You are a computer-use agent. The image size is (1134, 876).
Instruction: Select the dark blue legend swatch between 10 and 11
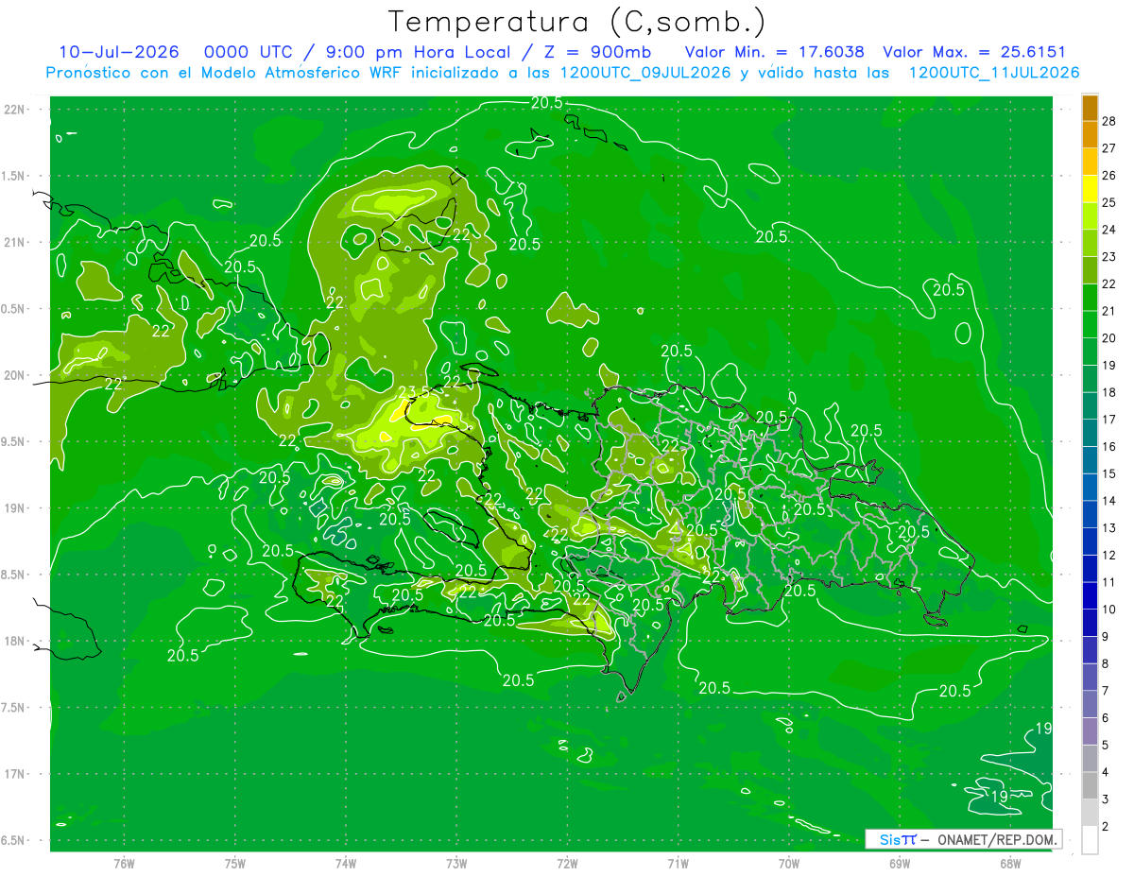(x=1090, y=595)
